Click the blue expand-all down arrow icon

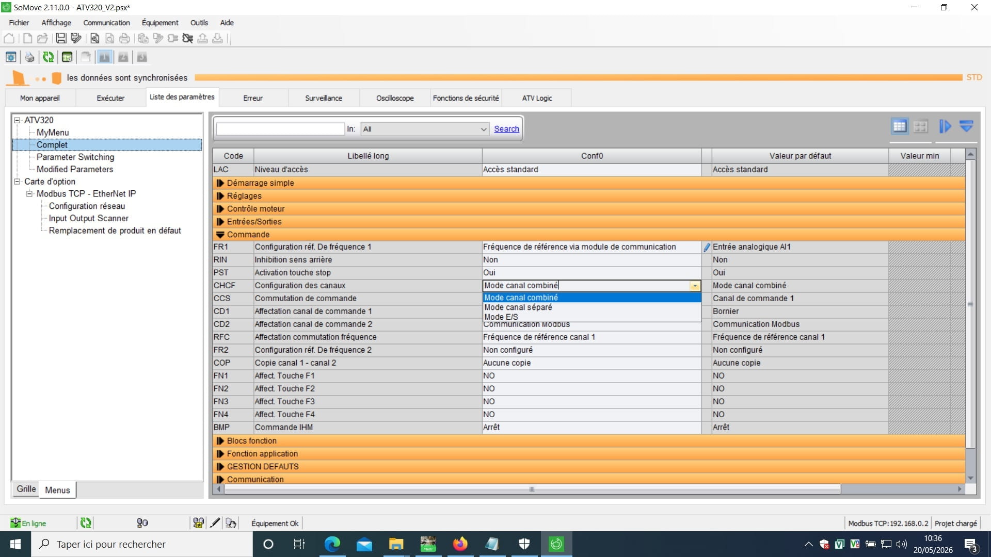point(966,126)
